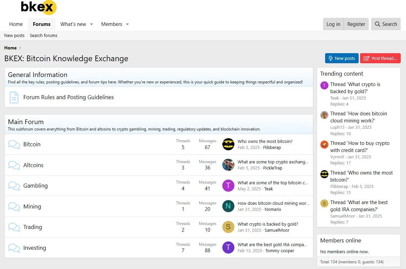Open the Altcoins forum
The height and width of the screenshot is (269, 406).
coord(34,165)
